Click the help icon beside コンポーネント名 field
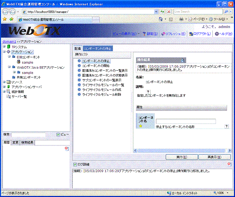The image size is (235, 197). (x=226, y=126)
